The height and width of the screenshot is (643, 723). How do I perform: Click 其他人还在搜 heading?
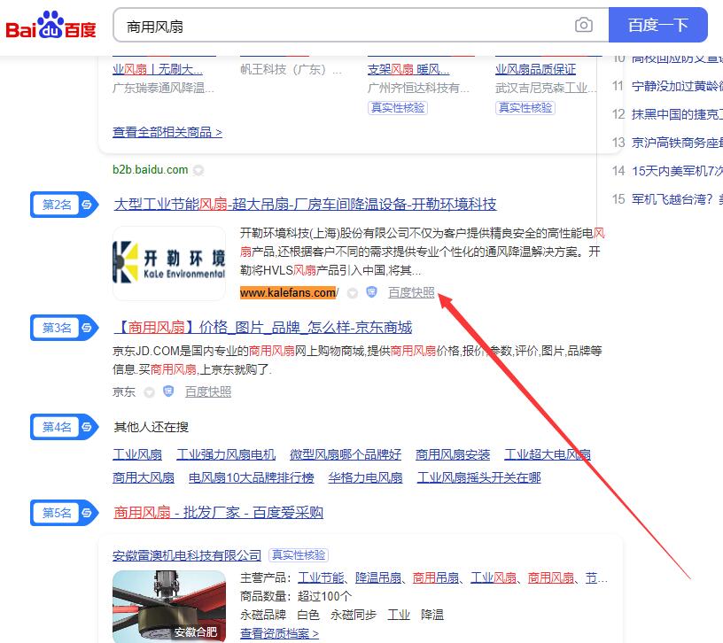(x=152, y=427)
